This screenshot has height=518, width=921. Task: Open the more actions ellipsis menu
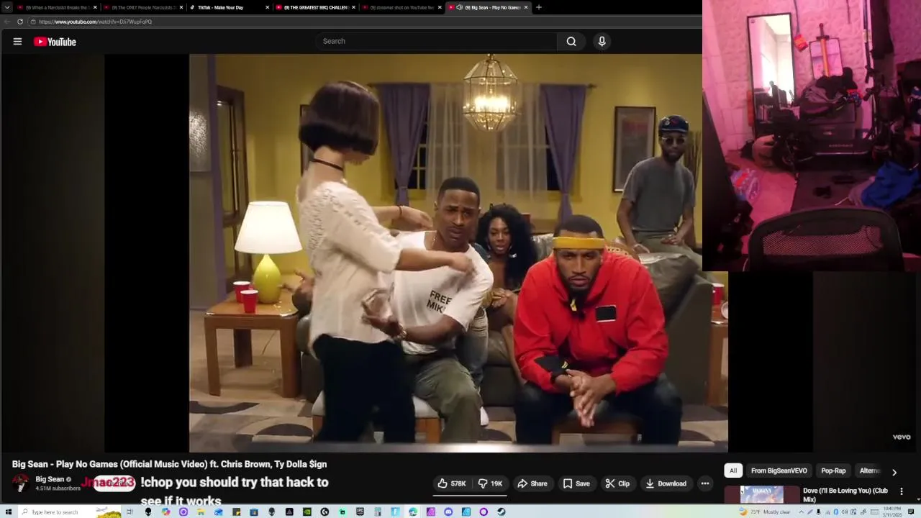pyautogui.click(x=705, y=483)
